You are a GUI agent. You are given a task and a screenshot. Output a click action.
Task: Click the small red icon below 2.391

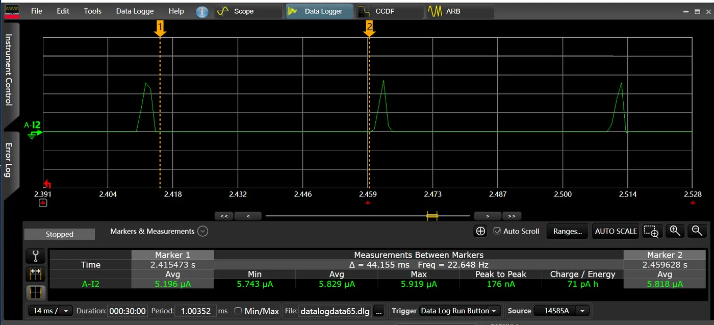pos(43,203)
